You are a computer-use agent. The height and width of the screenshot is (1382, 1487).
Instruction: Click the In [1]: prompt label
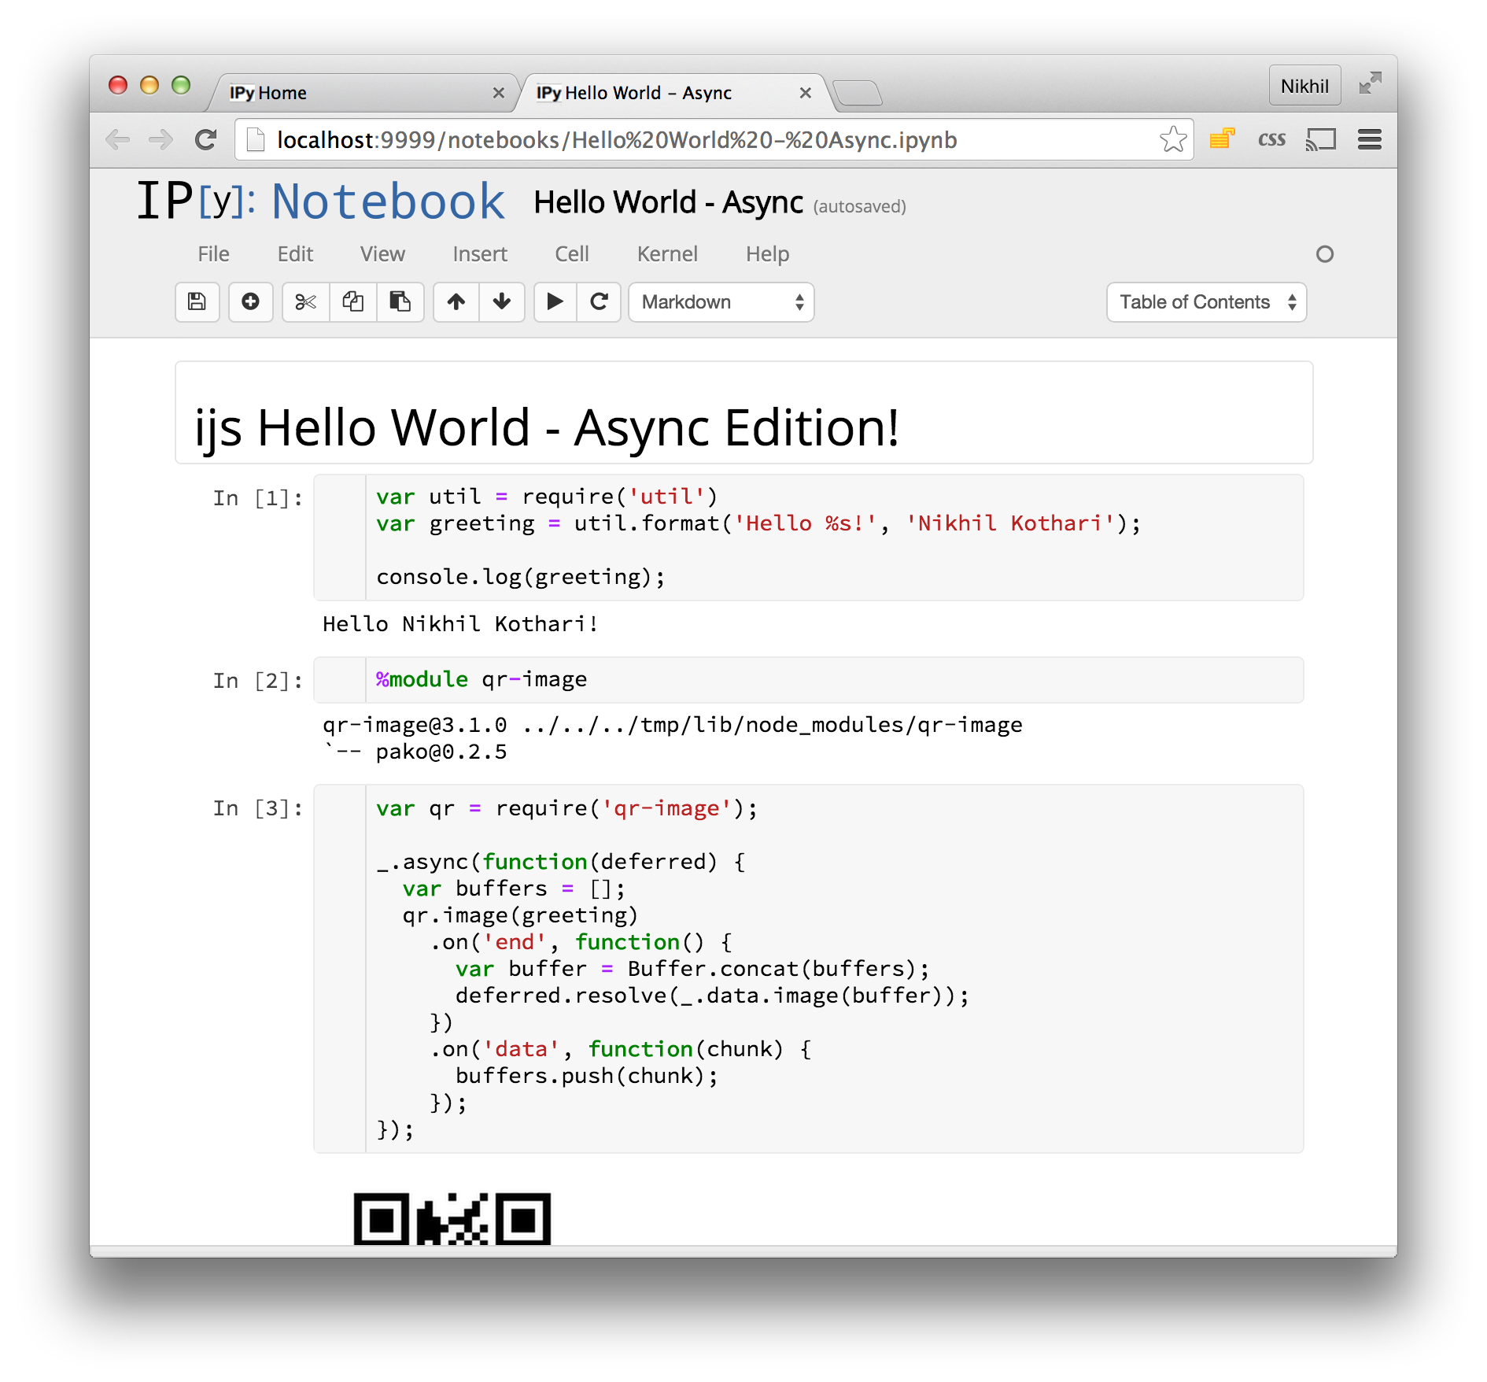[258, 498]
